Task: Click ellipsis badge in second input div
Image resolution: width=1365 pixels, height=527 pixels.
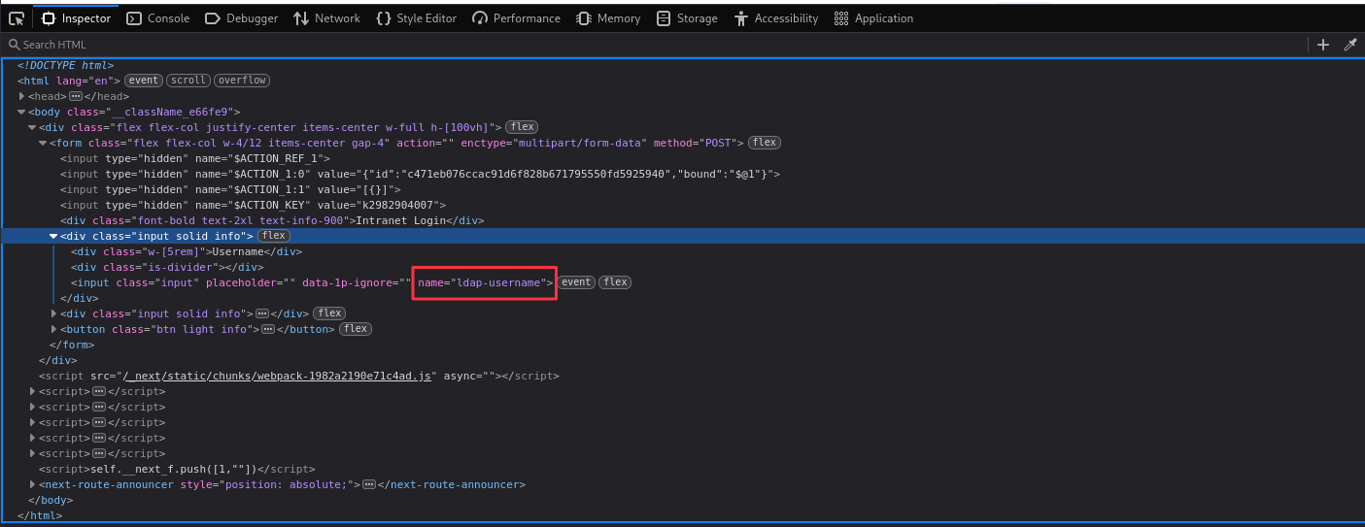Action: click(262, 313)
